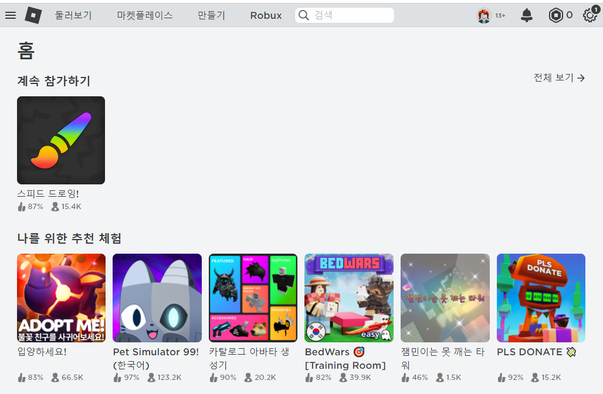Open the user avatar profile
The height and width of the screenshot is (394, 603).
pyautogui.click(x=484, y=15)
